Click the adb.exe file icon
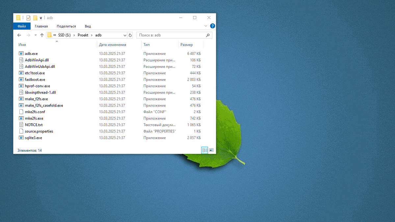 pos(21,53)
